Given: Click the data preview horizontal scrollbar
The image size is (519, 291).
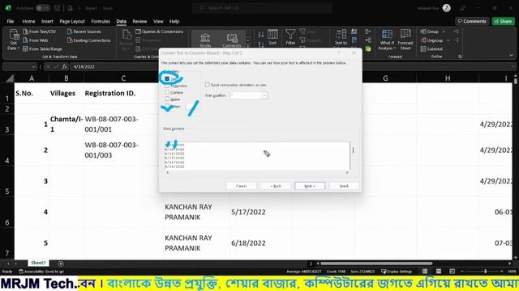Looking at the screenshot, I should pyautogui.click(x=257, y=172).
